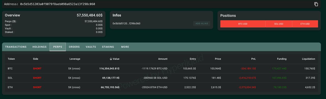326x99 pixels.
Task: Click the Liquidation column header
Action: coord(308,59)
